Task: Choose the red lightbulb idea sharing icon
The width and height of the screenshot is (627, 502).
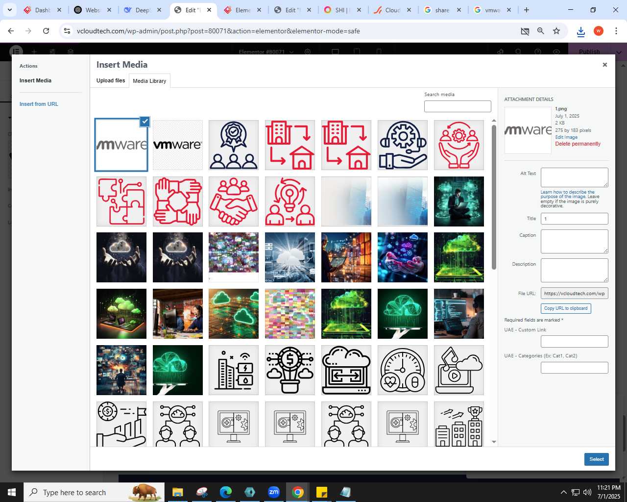Action: [290, 201]
